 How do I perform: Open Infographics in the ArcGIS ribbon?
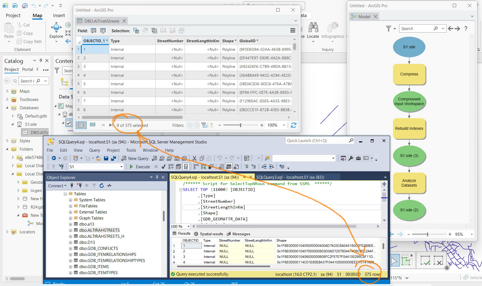click(333, 32)
